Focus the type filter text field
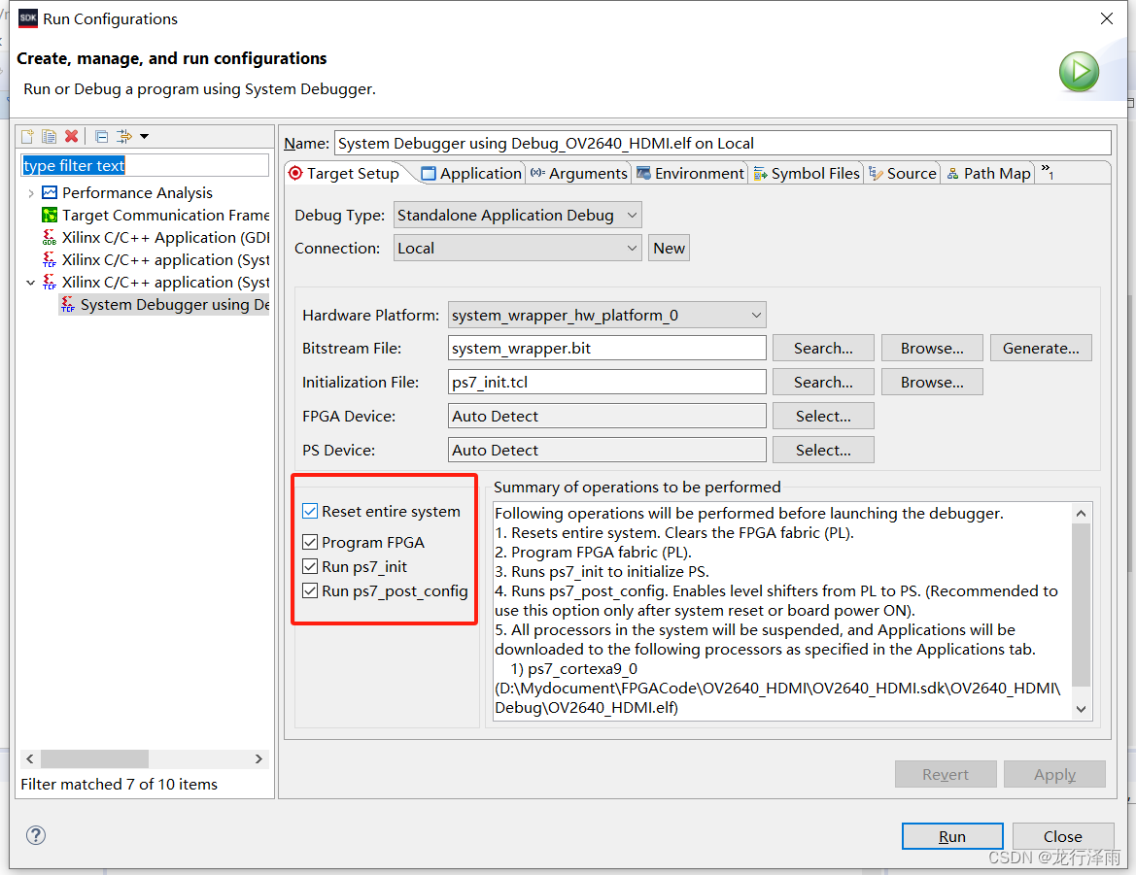Image resolution: width=1136 pixels, height=875 pixels. coord(145,165)
